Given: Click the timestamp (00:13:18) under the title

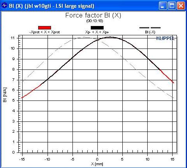Looking at the screenshot, I should pos(95,21).
